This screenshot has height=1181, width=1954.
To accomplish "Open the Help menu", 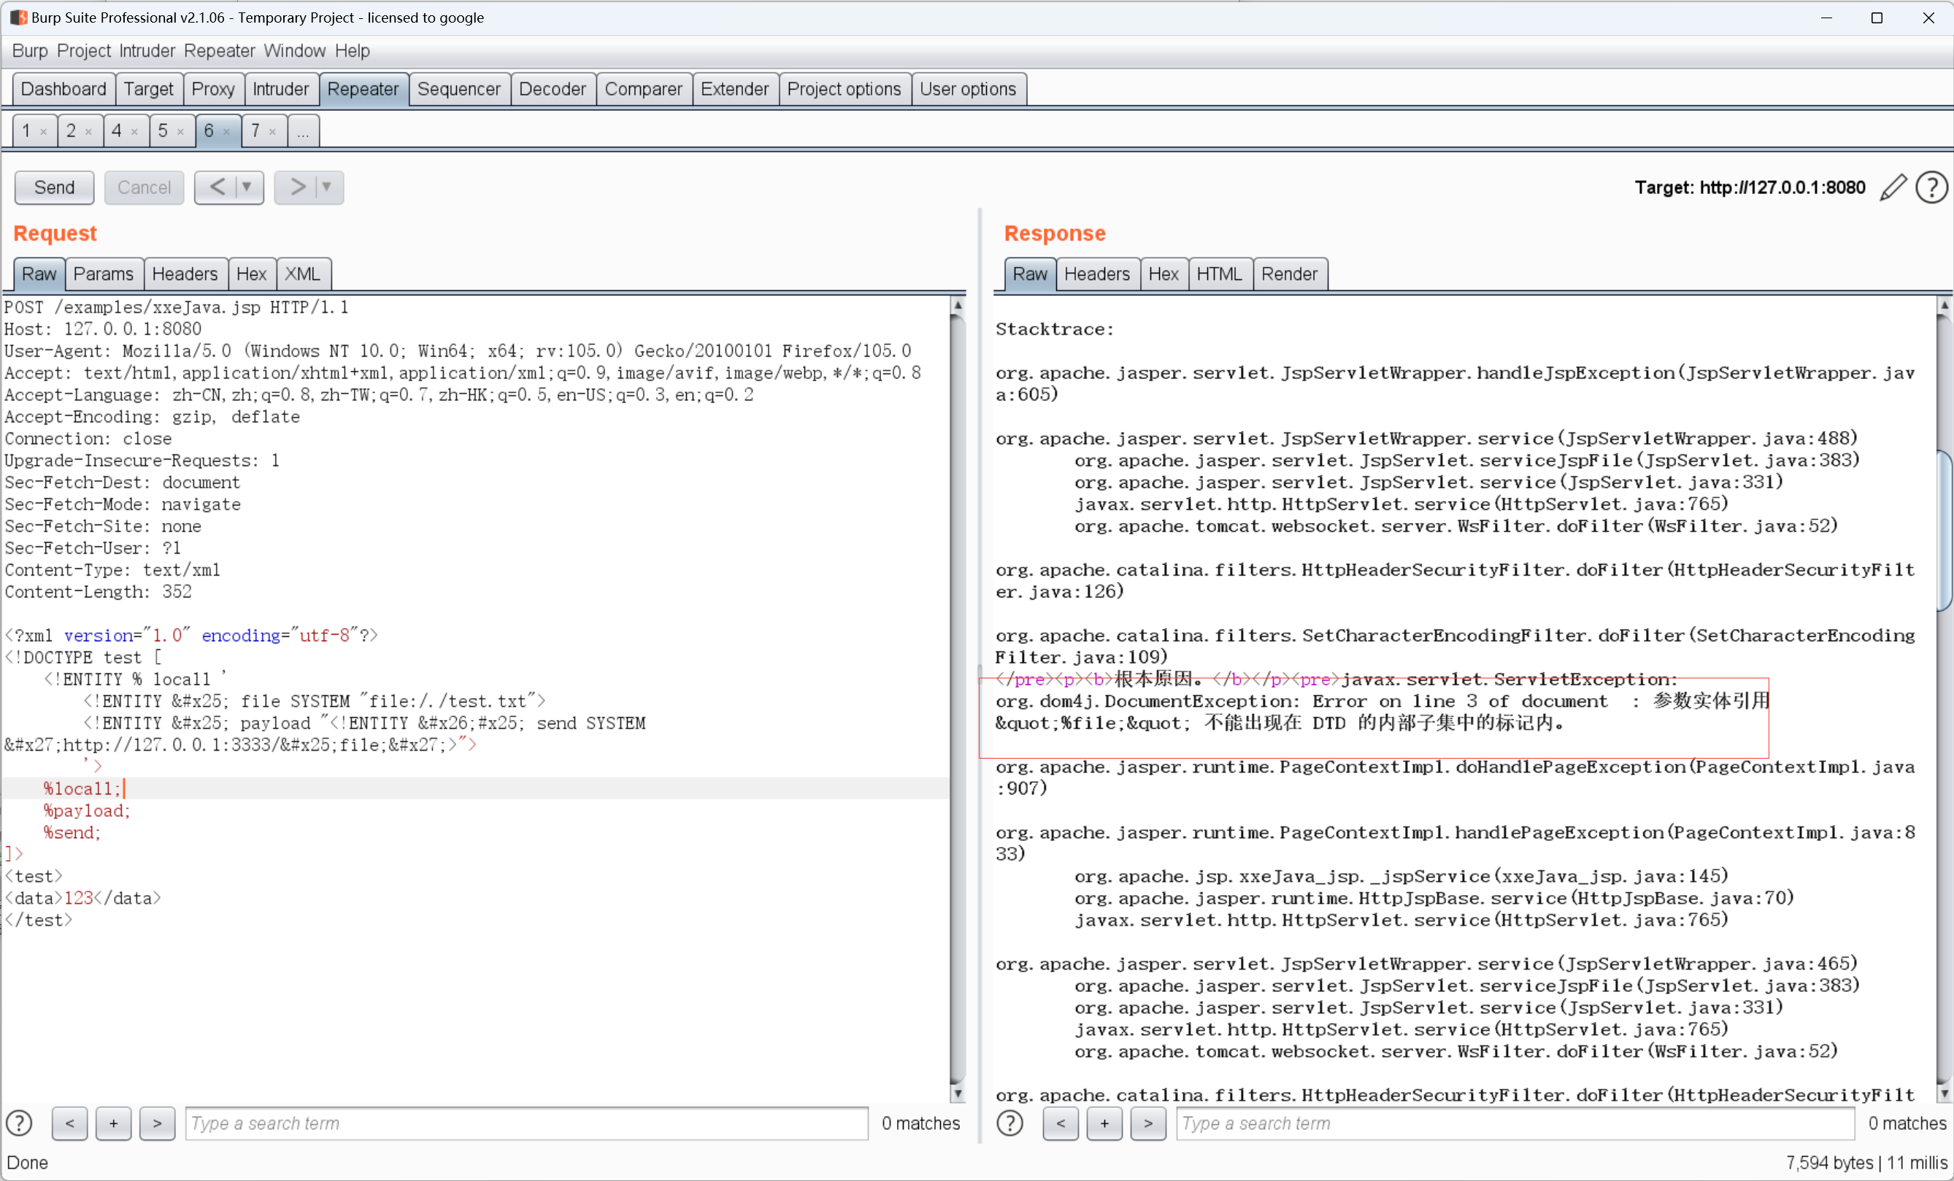I will coord(352,51).
